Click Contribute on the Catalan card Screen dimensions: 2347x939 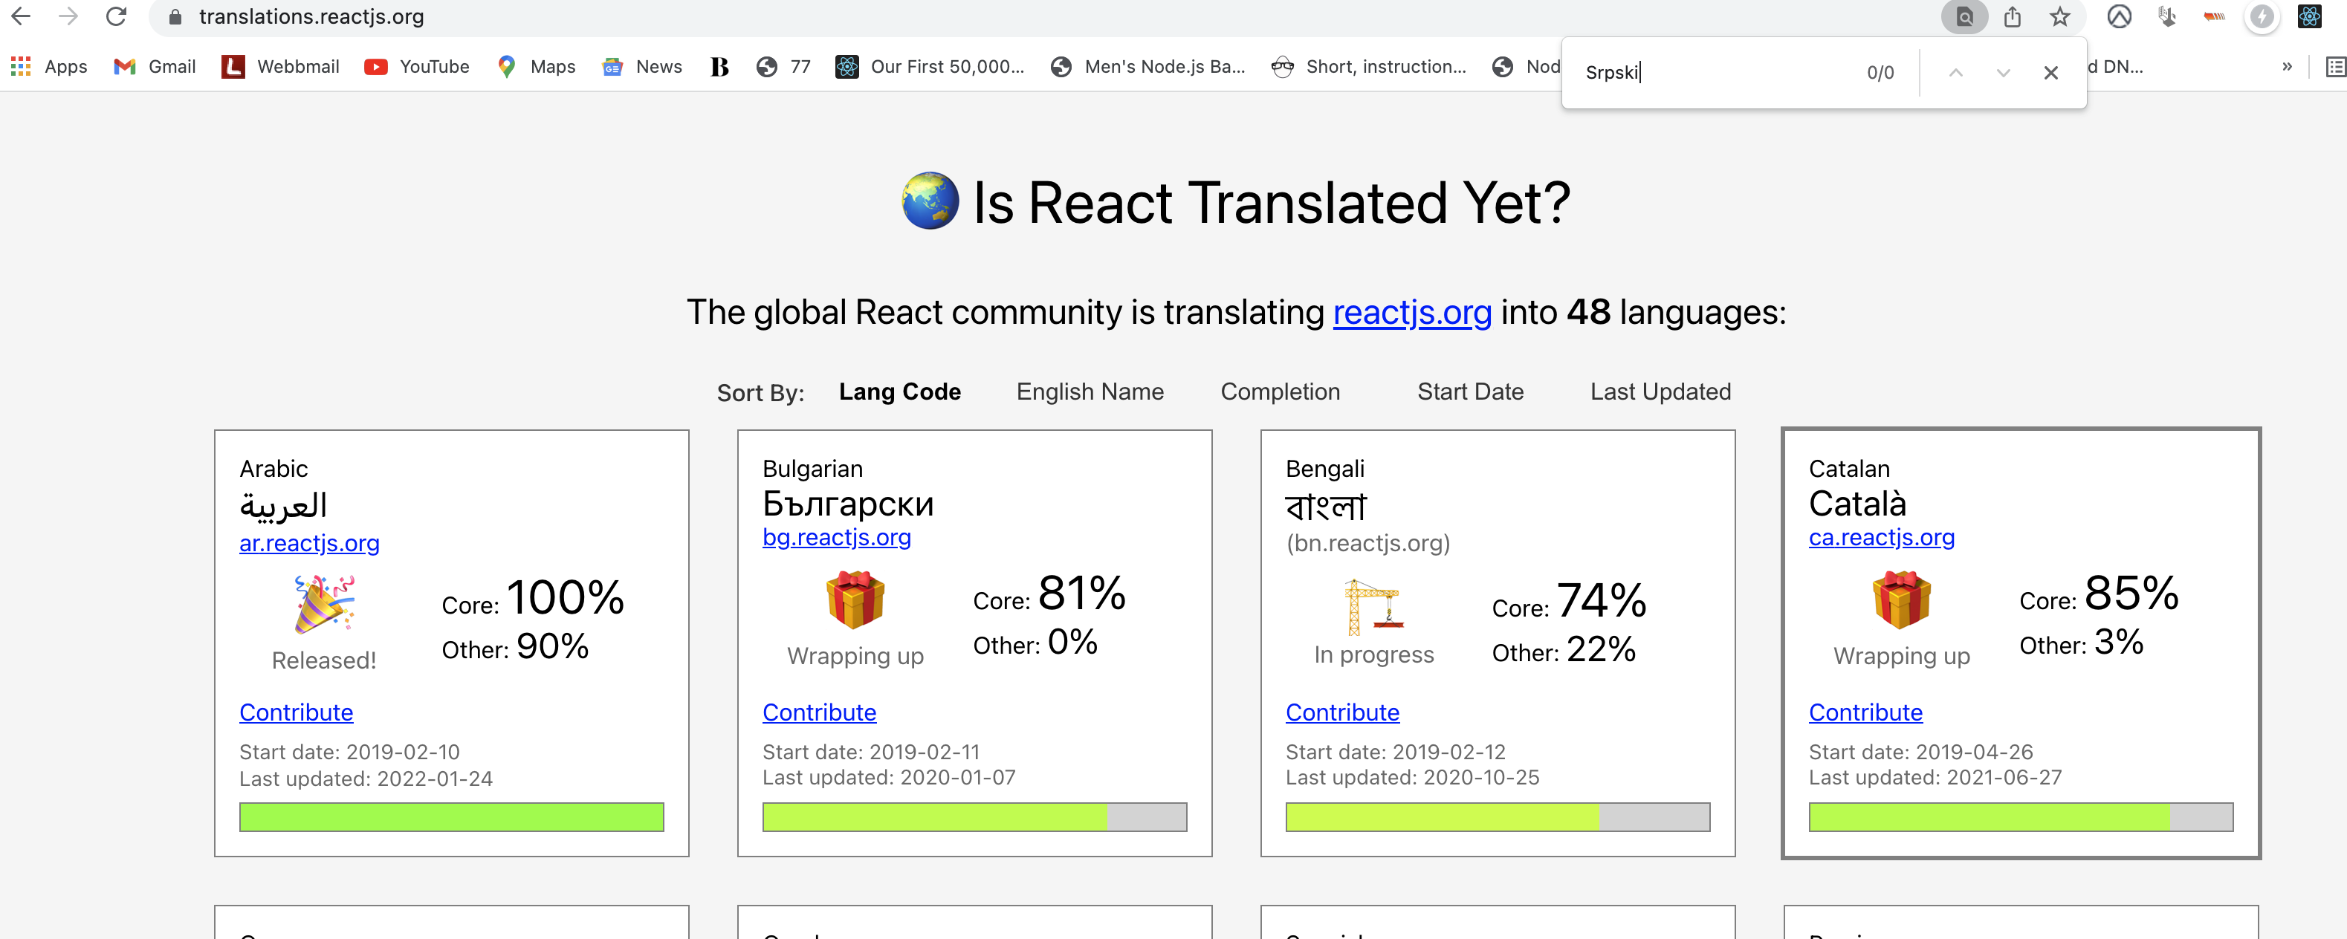pos(1865,712)
